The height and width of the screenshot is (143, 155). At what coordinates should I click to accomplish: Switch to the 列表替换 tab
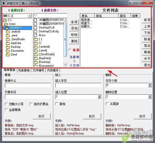(24, 70)
